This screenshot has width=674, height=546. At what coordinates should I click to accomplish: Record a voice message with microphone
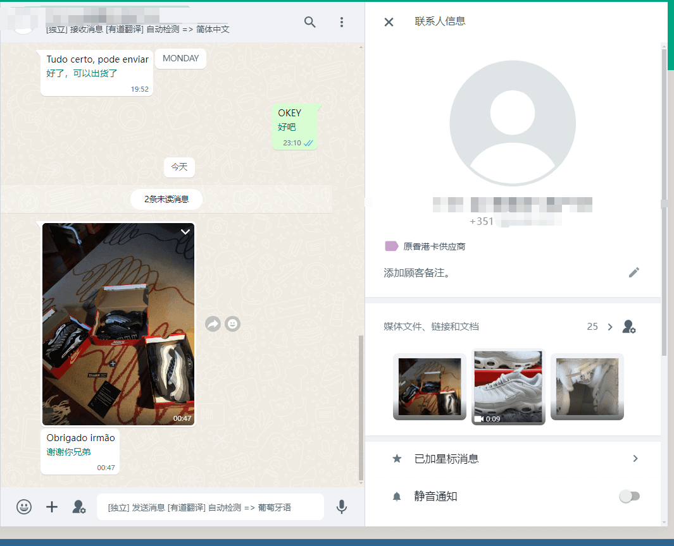click(x=342, y=507)
